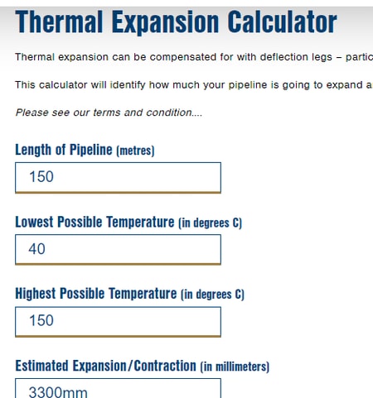Click the Length of Pipeline label
This screenshot has height=398, width=373.
click(85, 151)
